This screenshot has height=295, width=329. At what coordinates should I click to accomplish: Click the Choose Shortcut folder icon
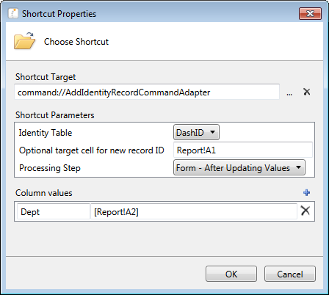click(24, 41)
